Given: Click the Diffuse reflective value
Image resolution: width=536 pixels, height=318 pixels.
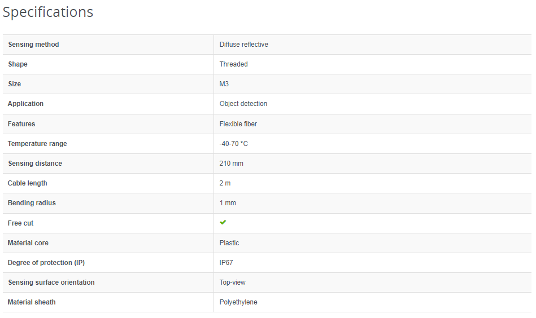Looking at the screenshot, I should (244, 45).
